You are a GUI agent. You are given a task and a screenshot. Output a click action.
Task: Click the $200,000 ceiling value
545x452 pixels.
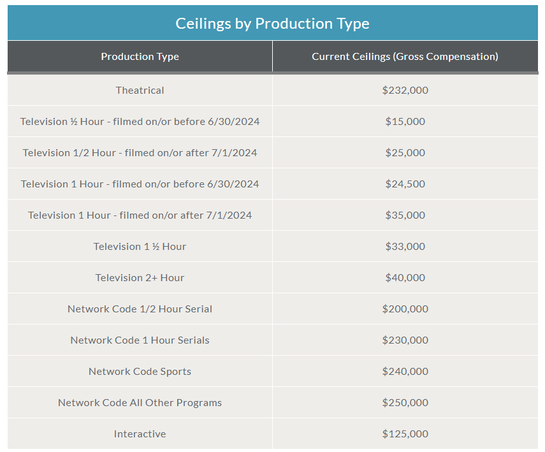pyautogui.click(x=405, y=309)
